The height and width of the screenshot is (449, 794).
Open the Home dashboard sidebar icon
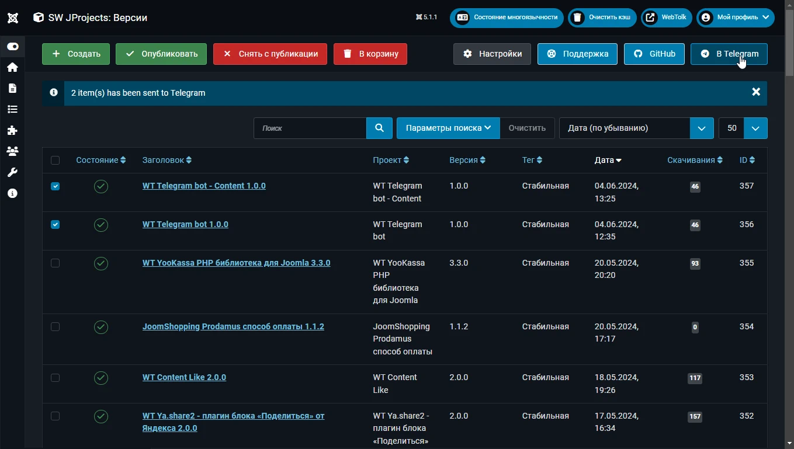pos(12,68)
